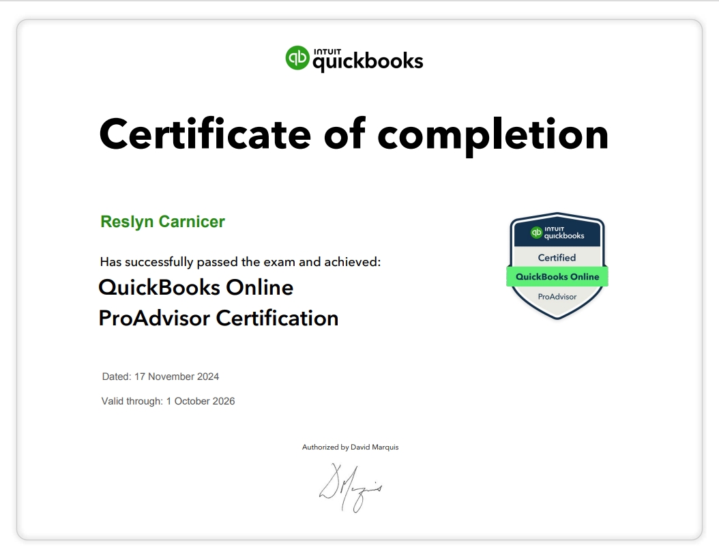The width and height of the screenshot is (719, 558).
Task: Click the 'QuickBooks Online' certification title line
Action: point(196,287)
